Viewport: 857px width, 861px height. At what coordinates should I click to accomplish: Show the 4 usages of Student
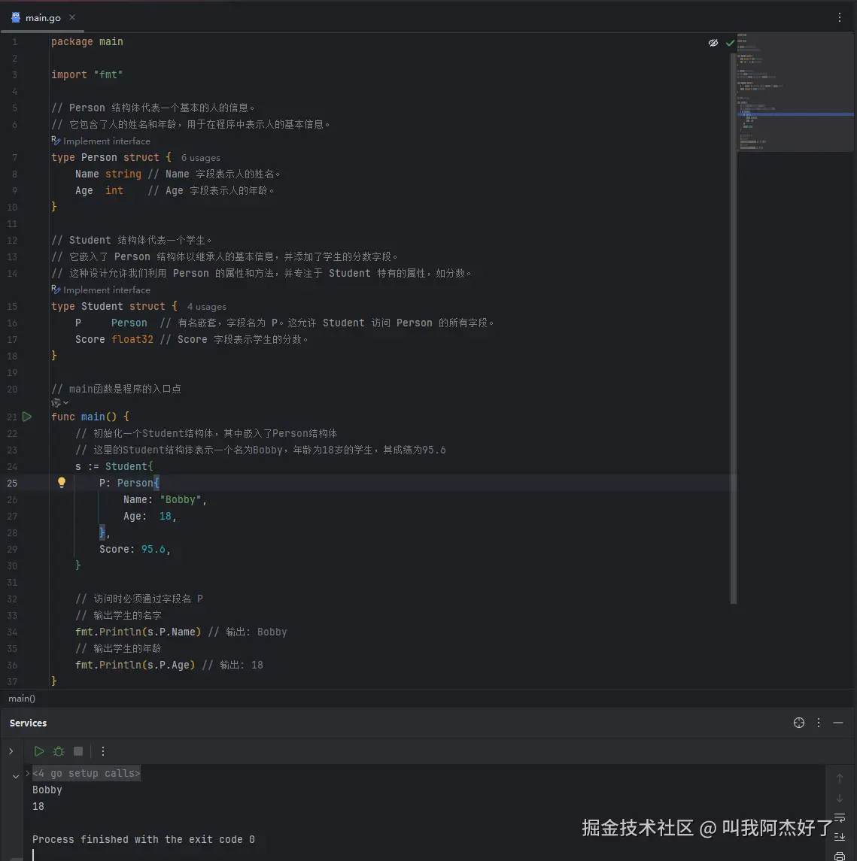click(207, 307)
